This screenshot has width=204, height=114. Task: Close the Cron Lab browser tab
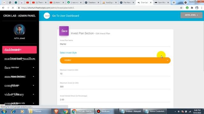coord(151,3)
